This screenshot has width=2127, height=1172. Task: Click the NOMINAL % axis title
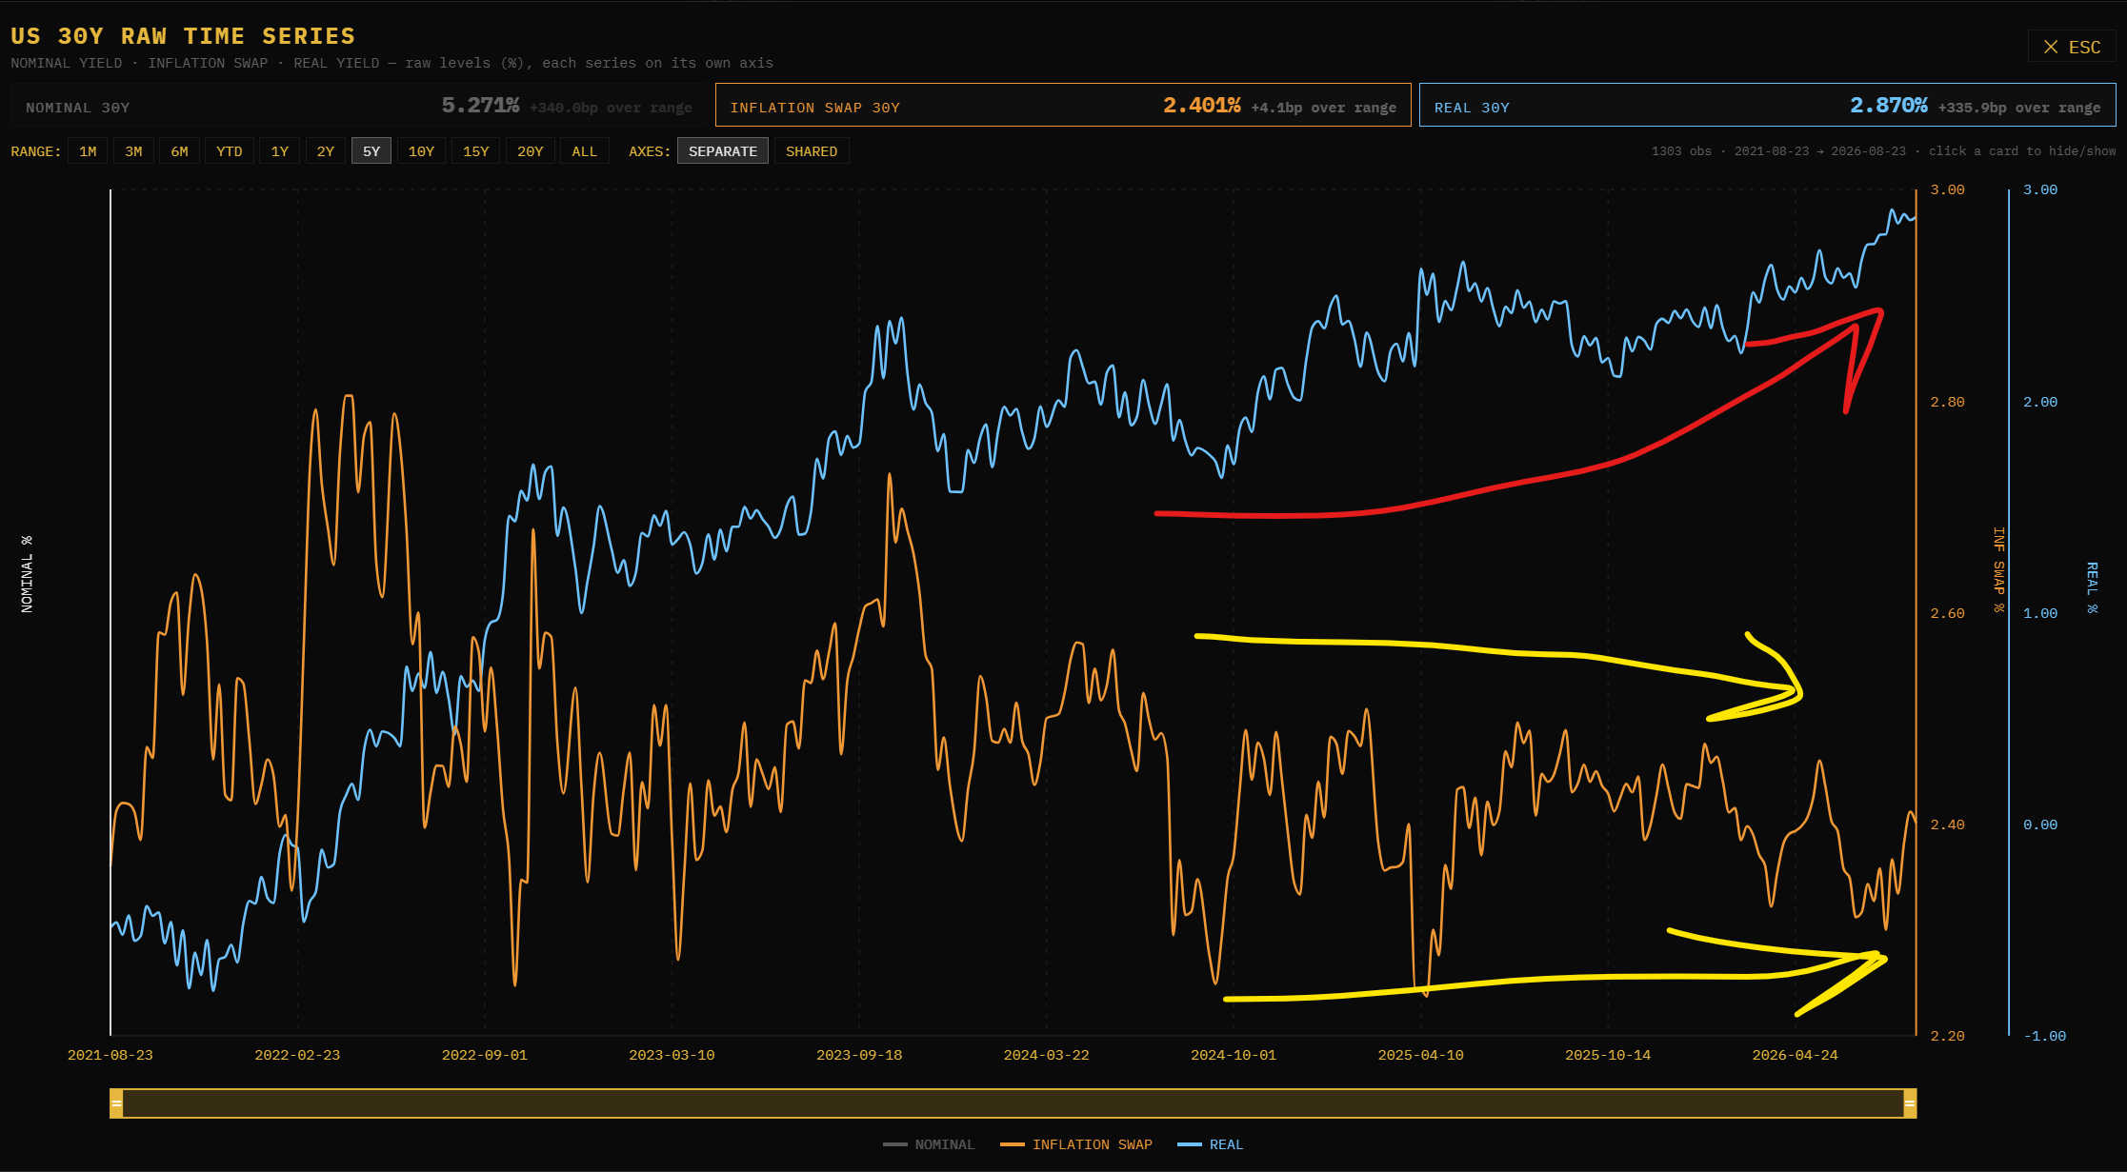point(27,573)
